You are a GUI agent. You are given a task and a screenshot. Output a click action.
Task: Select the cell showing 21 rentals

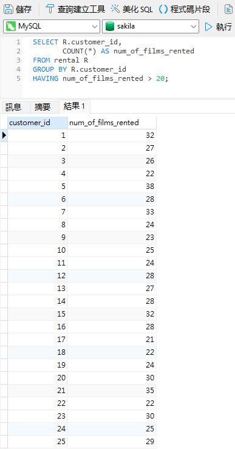112,340
